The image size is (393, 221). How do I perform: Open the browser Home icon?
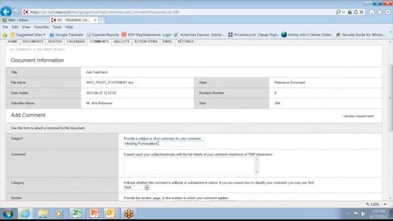tap(372, 12)
